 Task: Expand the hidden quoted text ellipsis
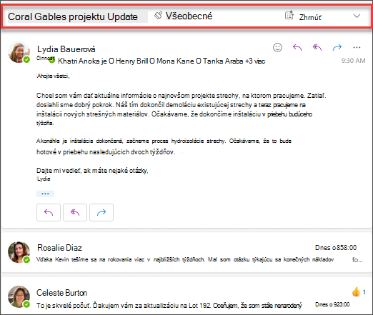(x=45, y=194)
